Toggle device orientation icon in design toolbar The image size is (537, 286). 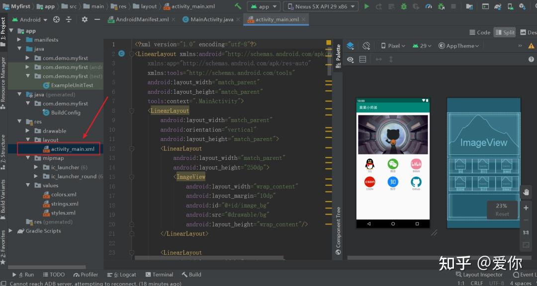click(366, 46)
